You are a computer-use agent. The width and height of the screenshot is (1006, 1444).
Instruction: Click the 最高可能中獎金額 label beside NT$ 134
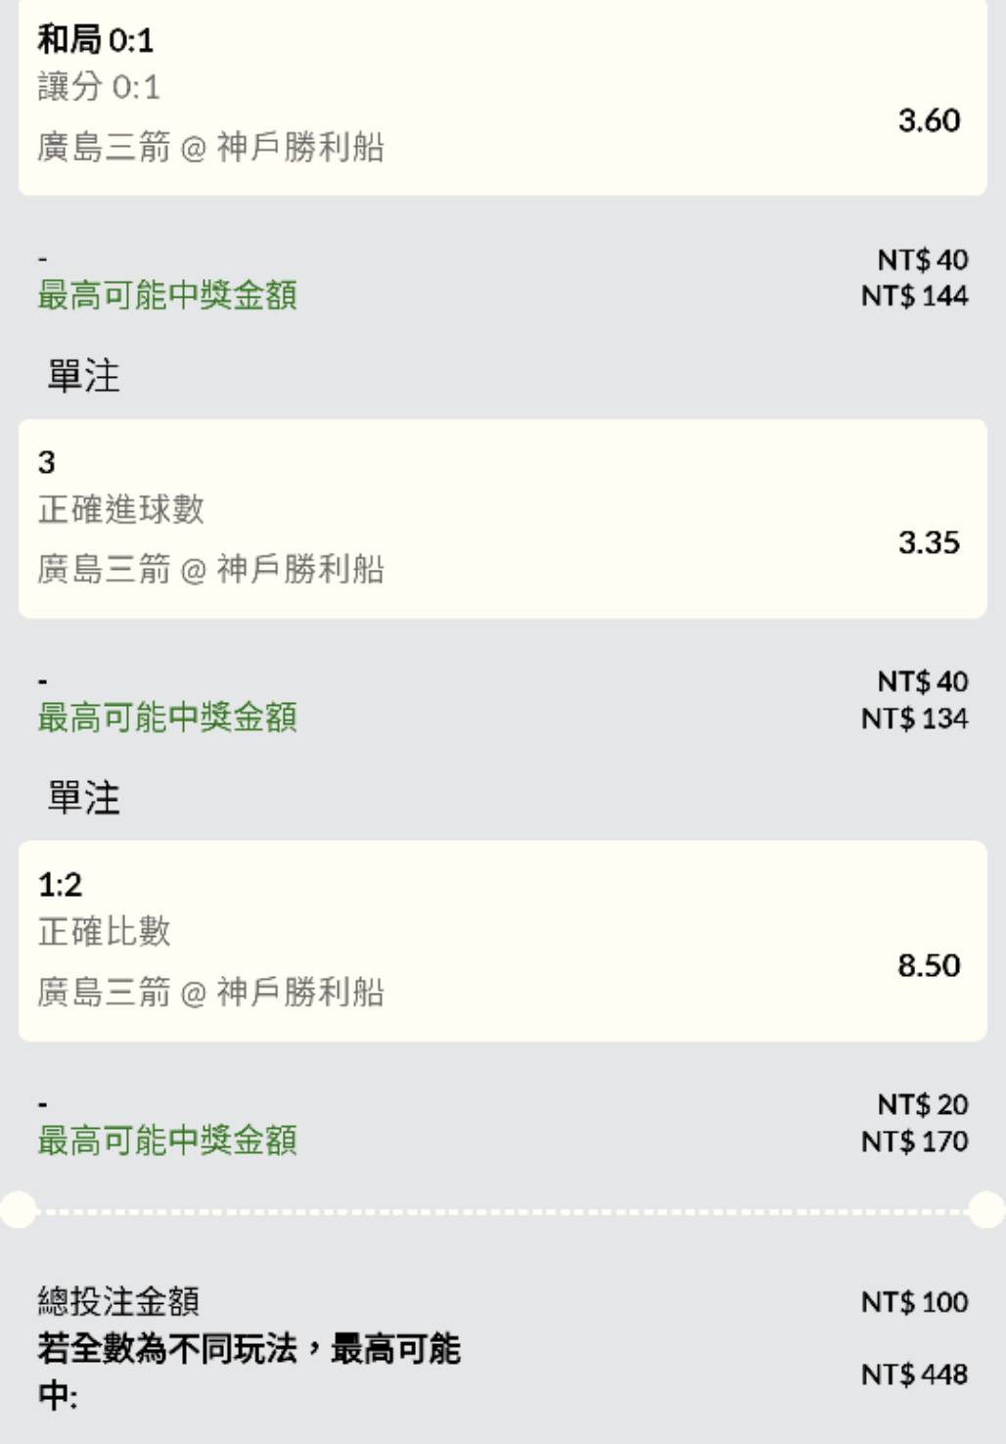(x=167, y=718)
